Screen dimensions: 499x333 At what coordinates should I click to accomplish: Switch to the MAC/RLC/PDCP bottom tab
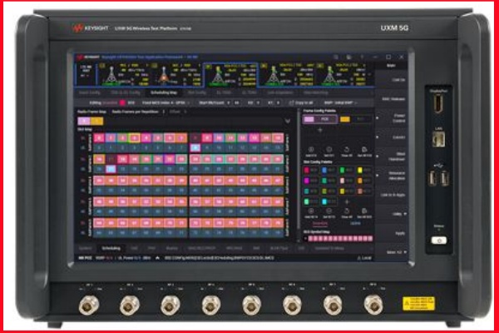(x=201, y=248)
